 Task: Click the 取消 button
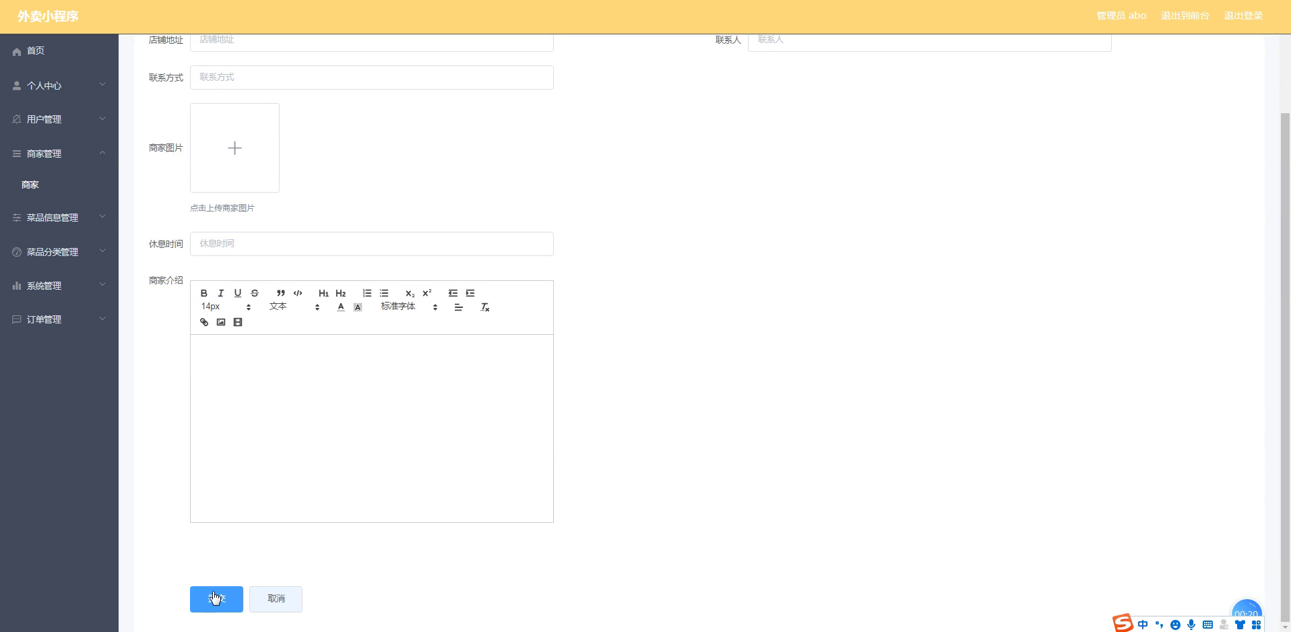pyautogui.click(x=276, y=599)
